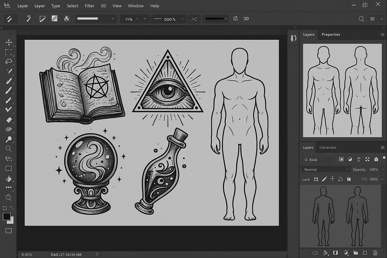Open the Normal blend mode dropdown
Image resolution: width=387 pixels, height=258 pixels.
click(326, 170)
